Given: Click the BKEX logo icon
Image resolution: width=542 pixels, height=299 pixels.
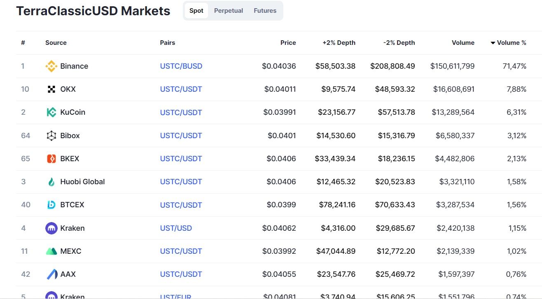Looking at the screenshot, I should 51,159.
